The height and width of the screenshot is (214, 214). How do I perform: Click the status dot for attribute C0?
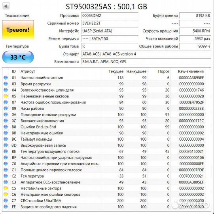(6, 164)
